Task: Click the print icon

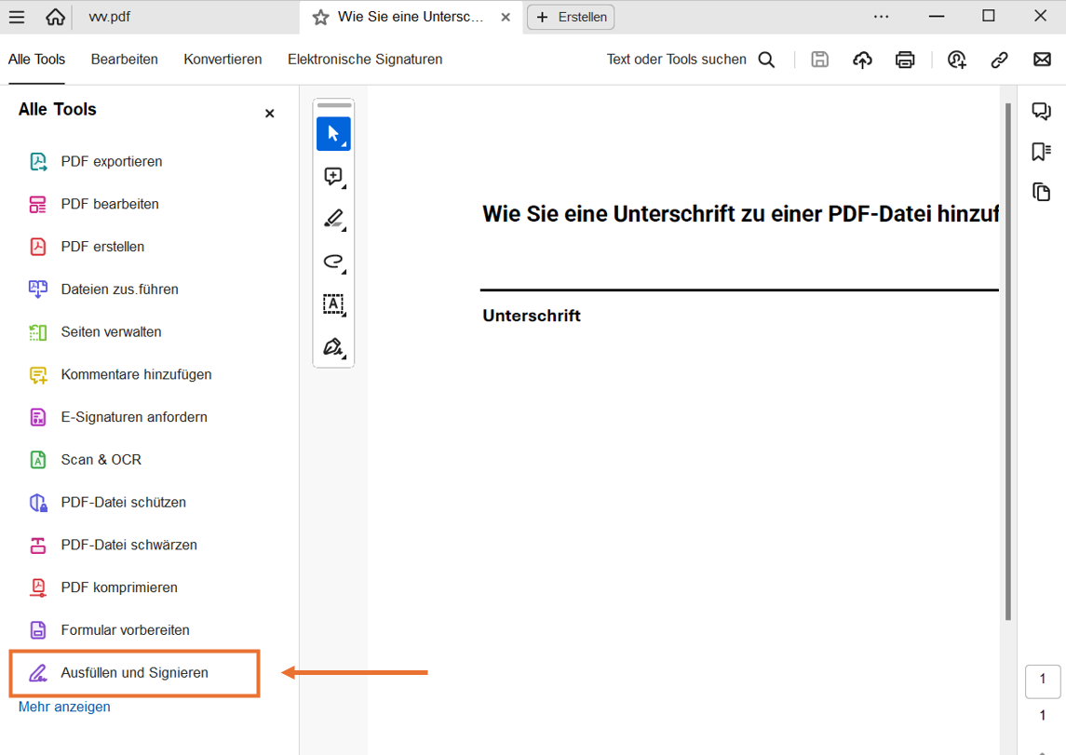Action: point(904,59)
